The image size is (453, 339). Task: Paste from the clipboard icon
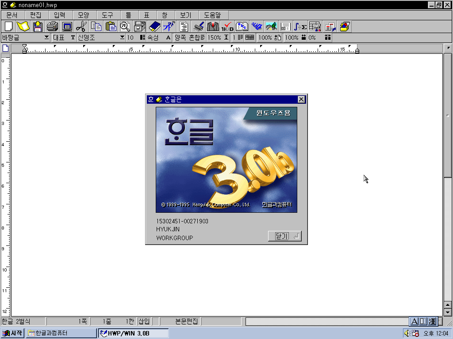[111, 26]
